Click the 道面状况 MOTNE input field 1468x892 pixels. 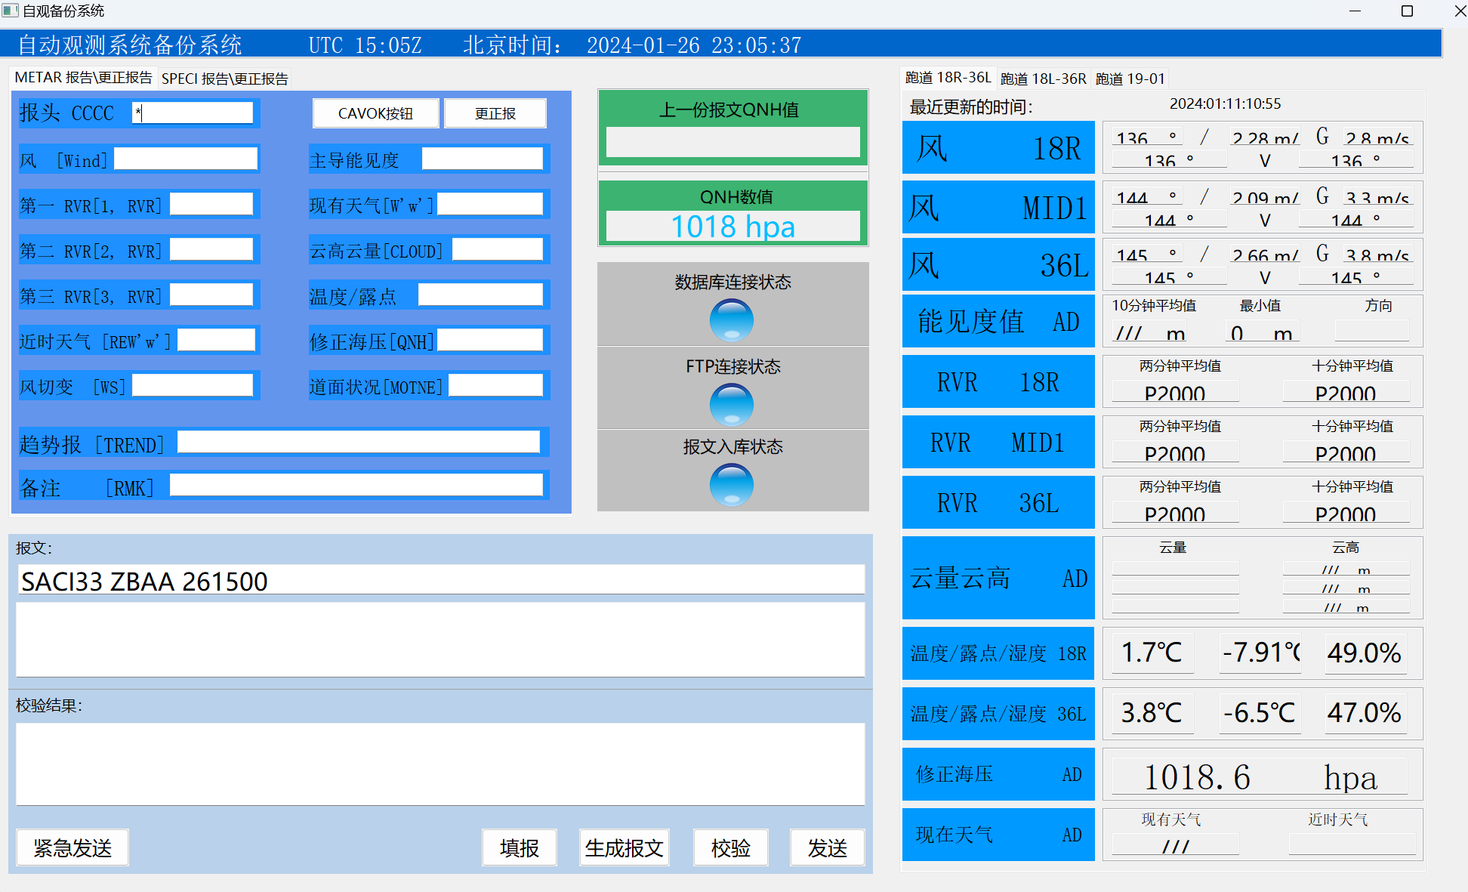[495, 385]
